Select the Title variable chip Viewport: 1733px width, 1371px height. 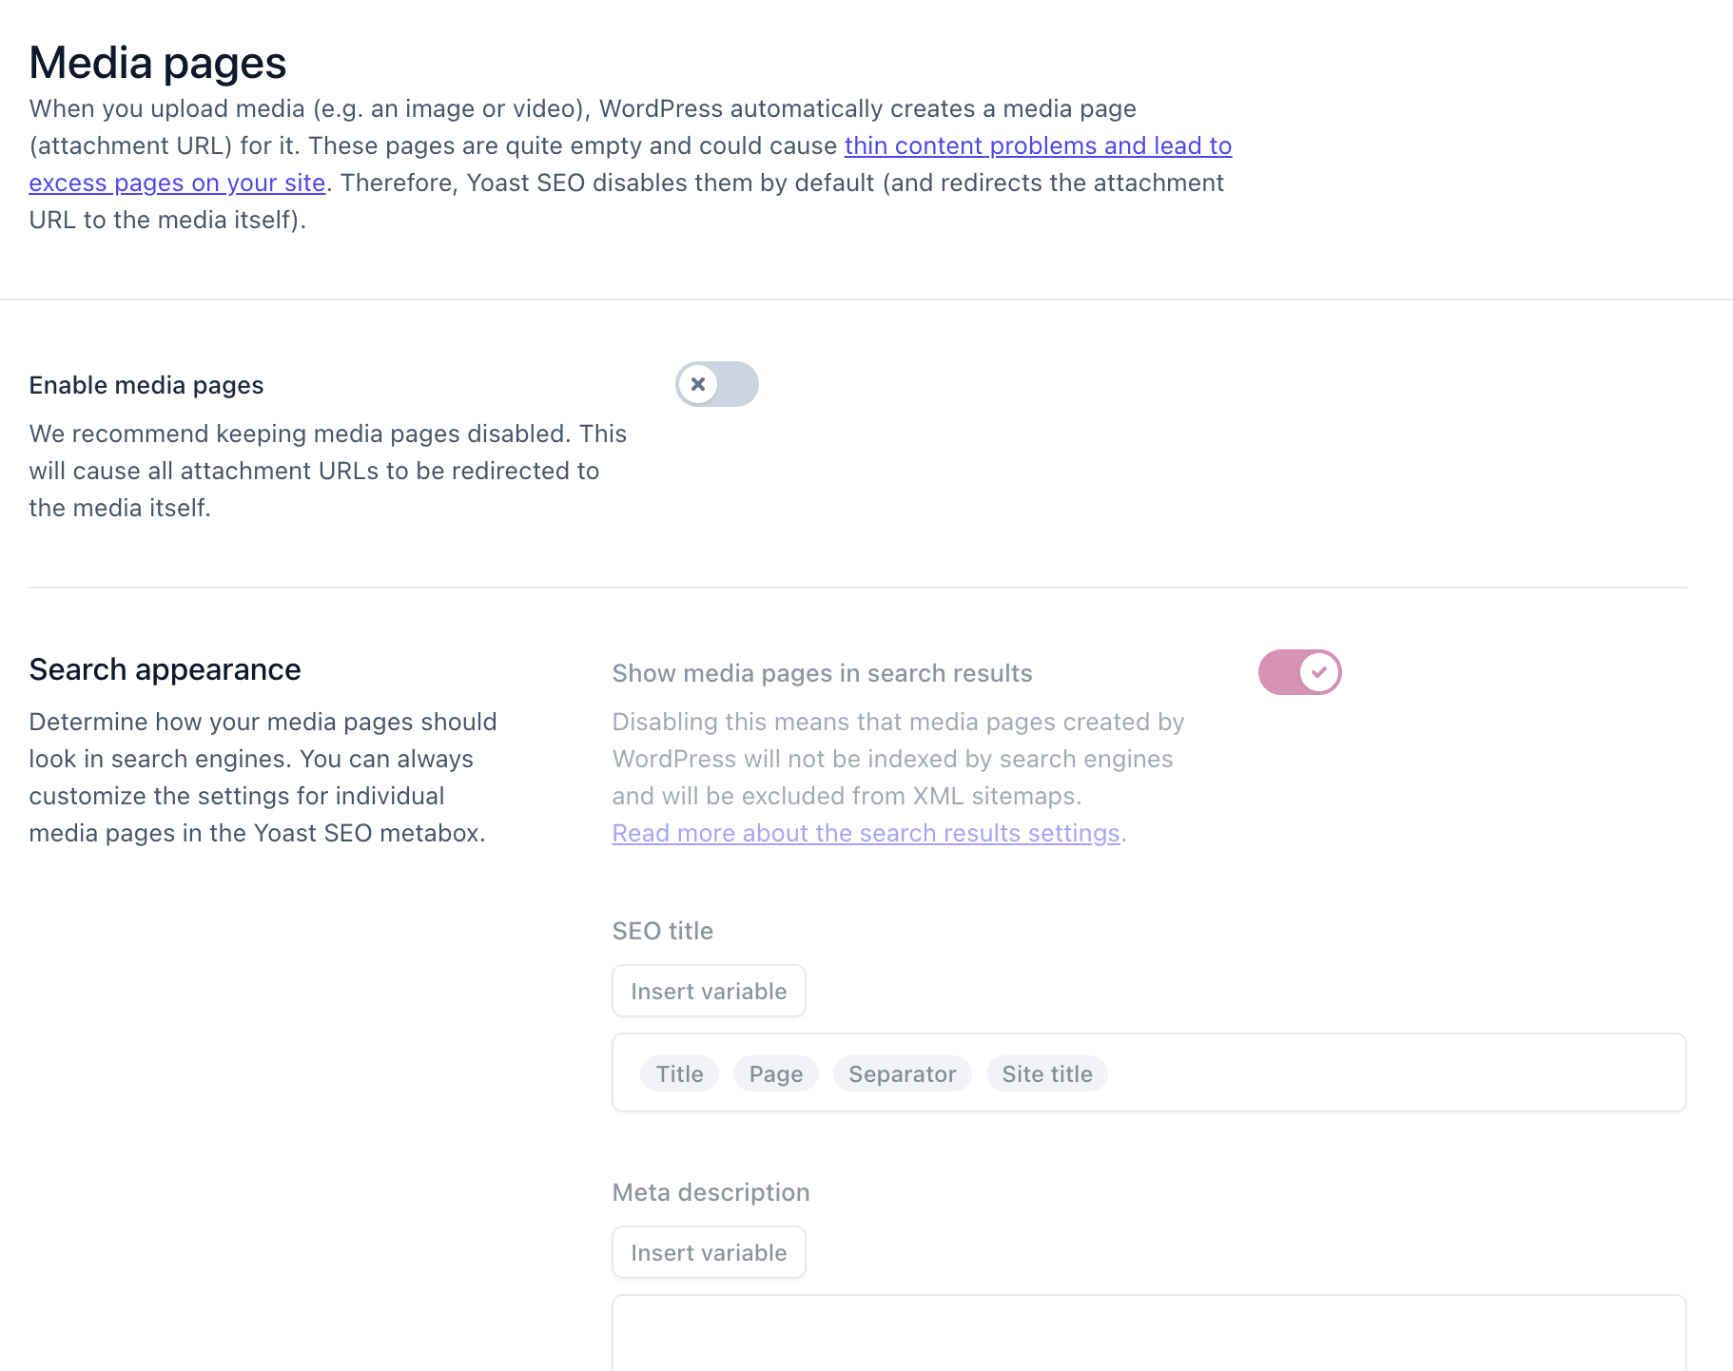click(678, 1073)
